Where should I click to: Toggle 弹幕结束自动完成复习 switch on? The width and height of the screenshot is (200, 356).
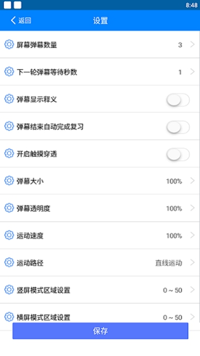tap(178, 127)
